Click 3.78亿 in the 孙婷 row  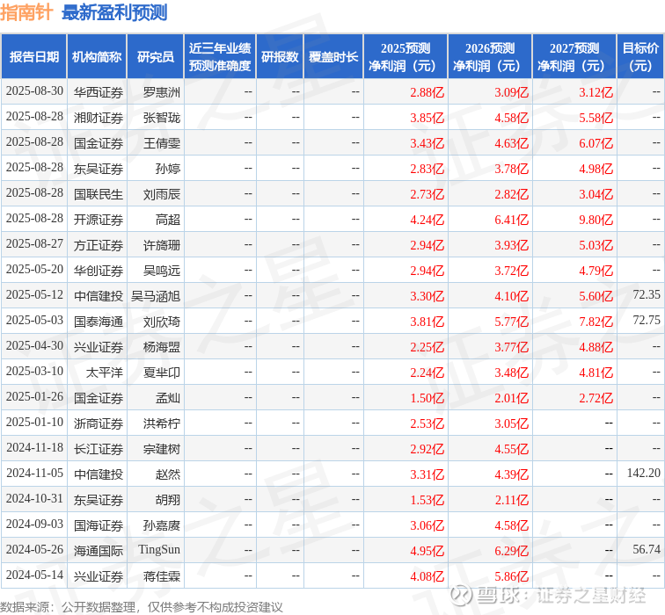click(511, 169)
